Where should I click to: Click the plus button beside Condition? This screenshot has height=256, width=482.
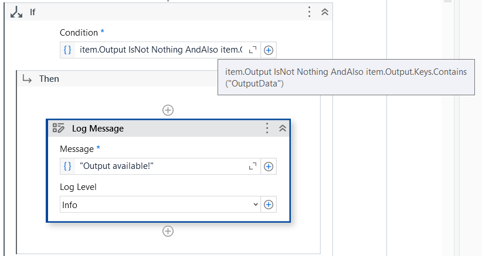[269, 50]
